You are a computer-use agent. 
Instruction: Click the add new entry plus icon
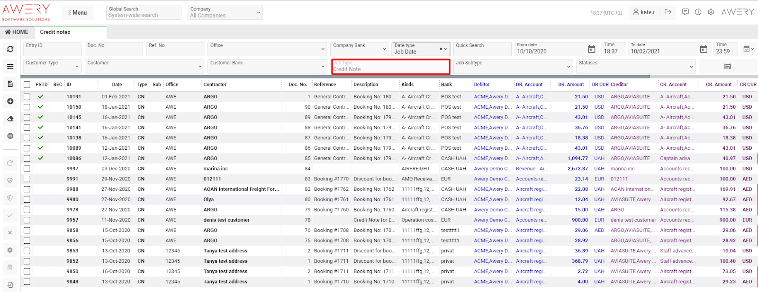click(x=10, y=101)
